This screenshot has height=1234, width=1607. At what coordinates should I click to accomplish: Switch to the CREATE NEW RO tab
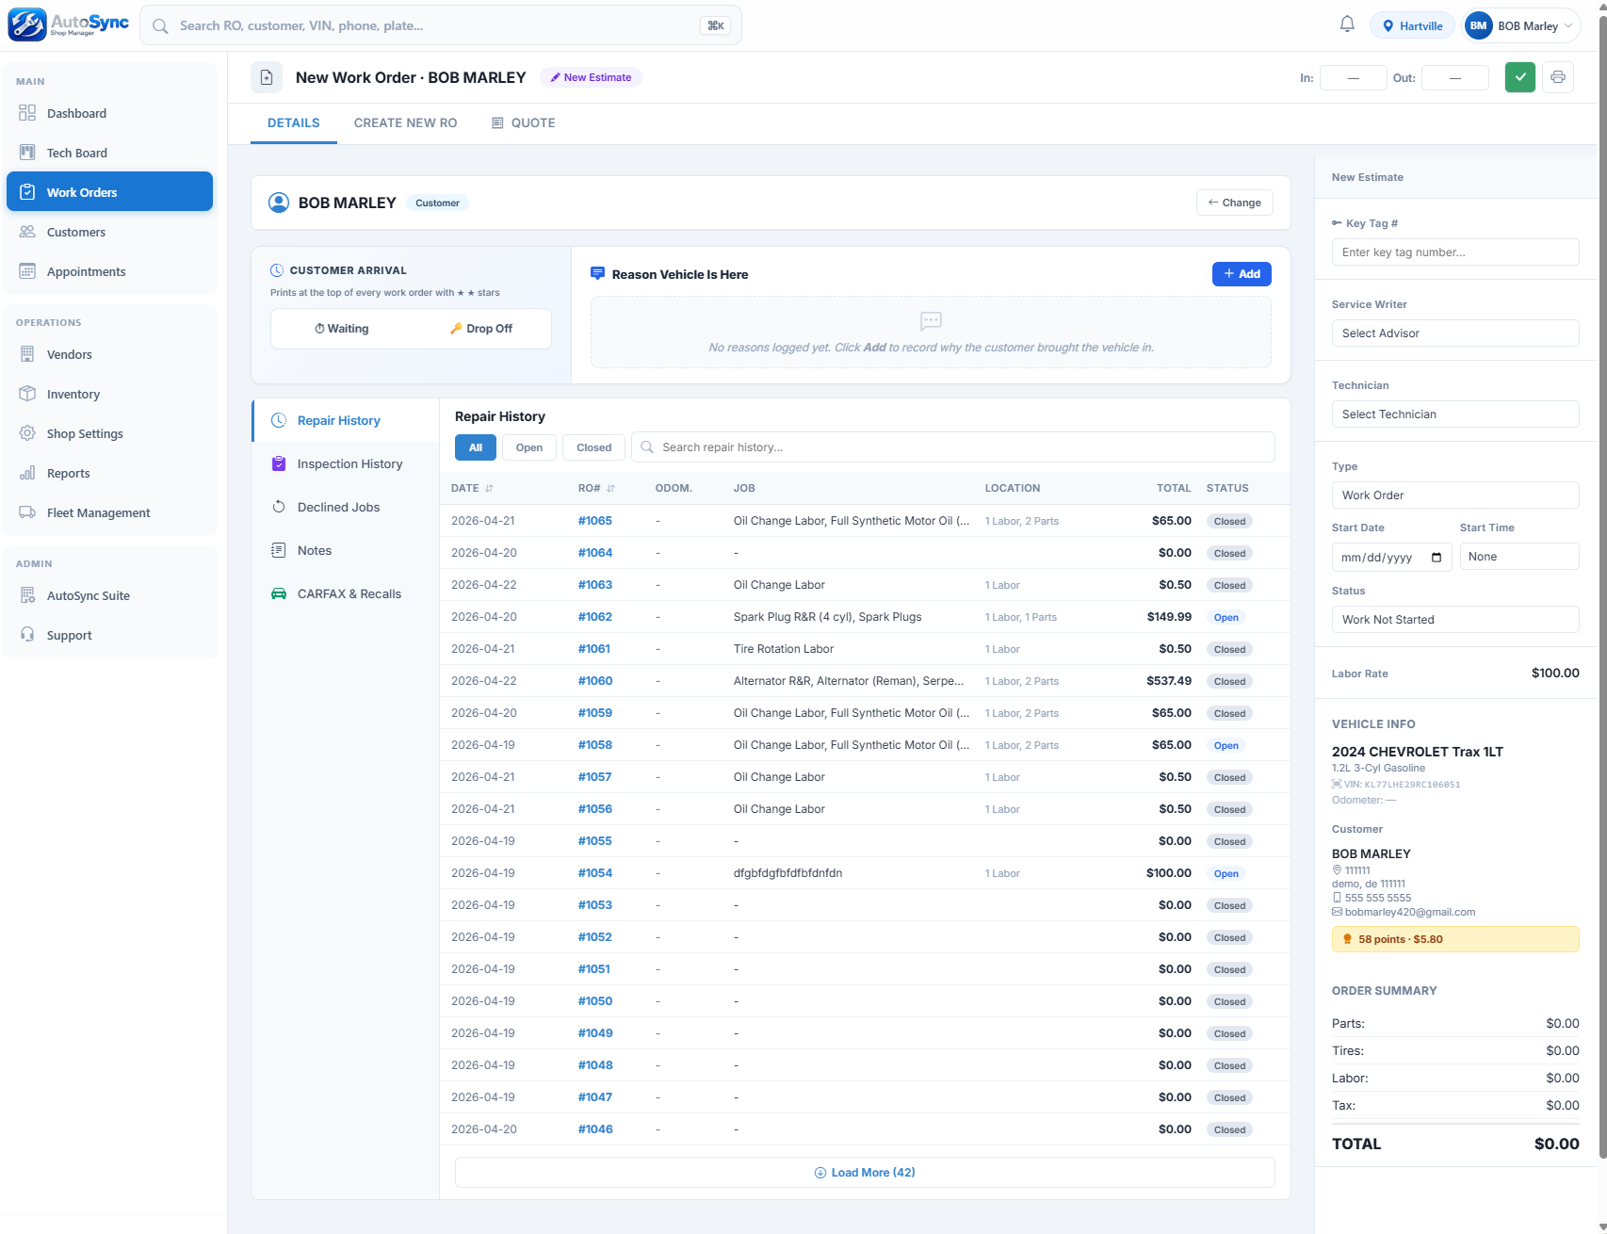406,122
